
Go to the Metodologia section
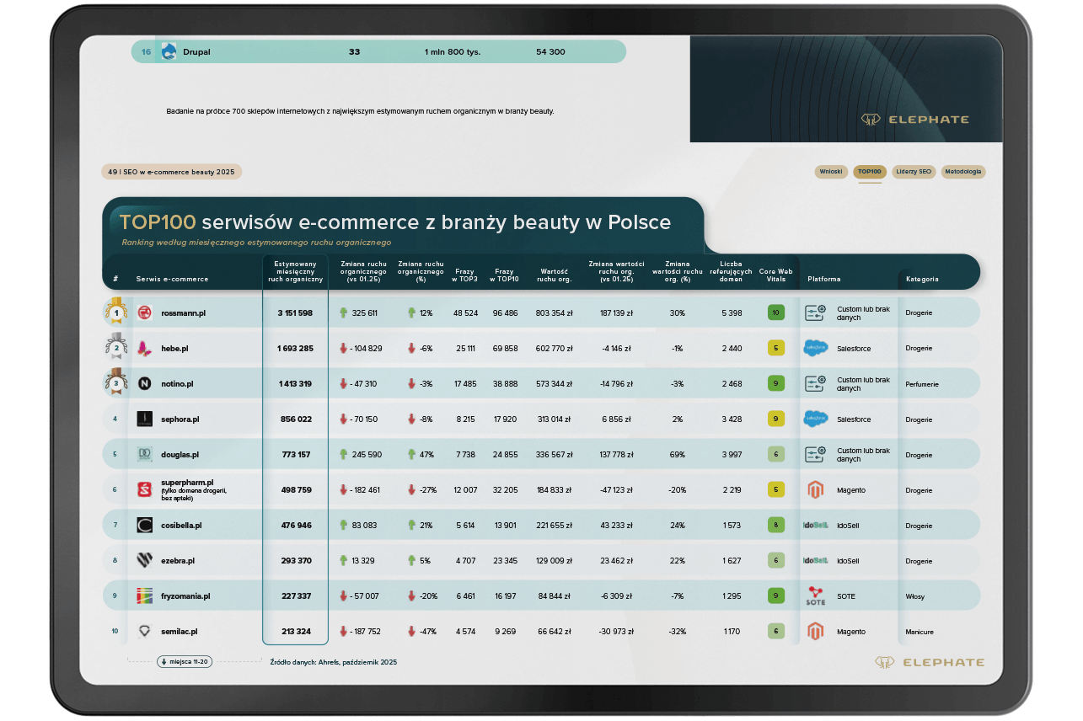coord(962,172)
